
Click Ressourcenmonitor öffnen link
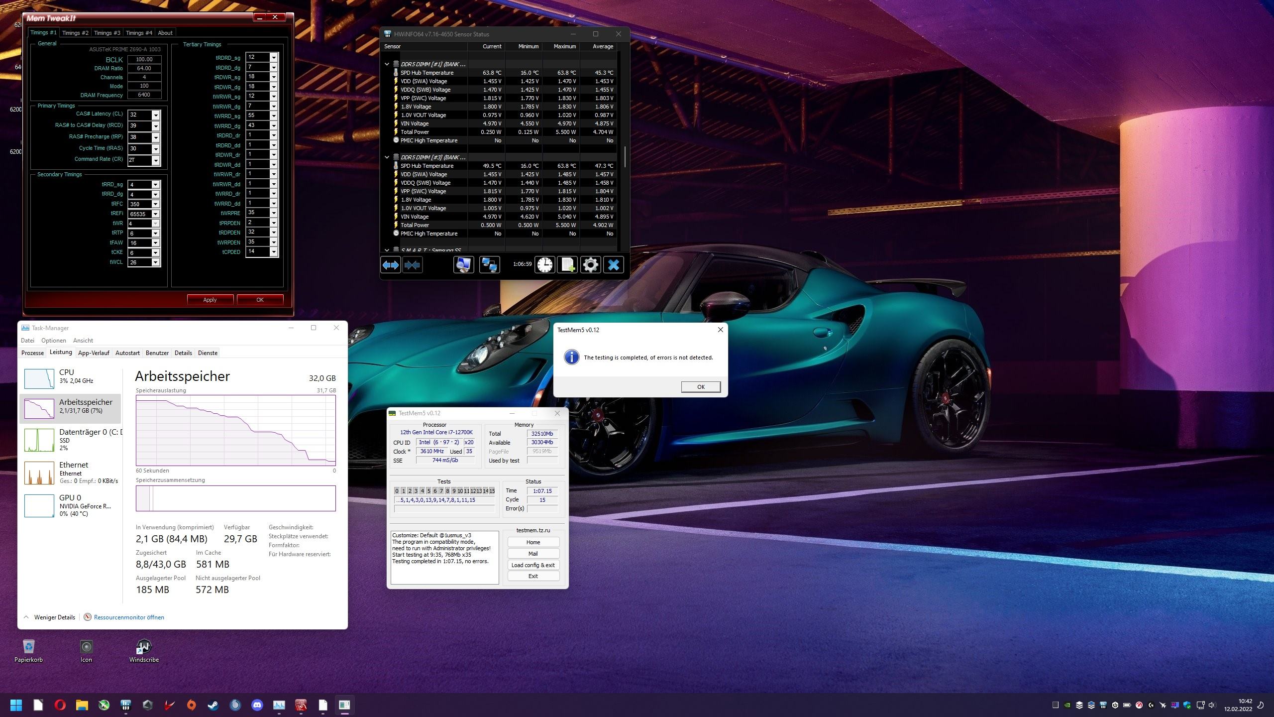[x=129, y=617]
